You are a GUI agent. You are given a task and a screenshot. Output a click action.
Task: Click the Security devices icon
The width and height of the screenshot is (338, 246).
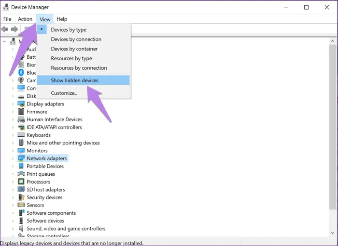click(21, 197)
